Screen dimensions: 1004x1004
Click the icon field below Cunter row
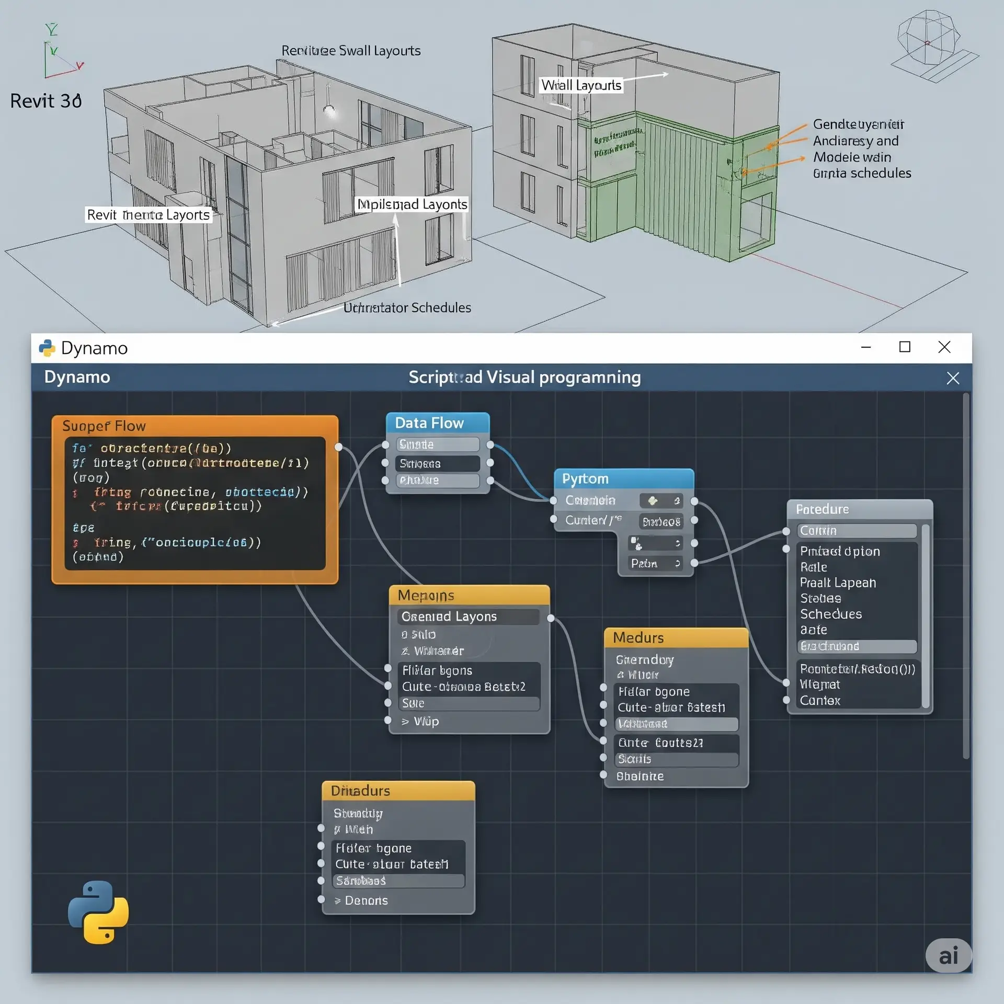655,543
